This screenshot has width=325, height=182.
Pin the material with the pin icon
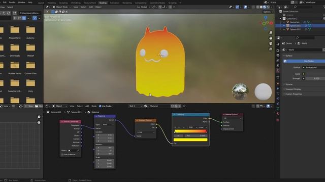[x=184, y=106]
